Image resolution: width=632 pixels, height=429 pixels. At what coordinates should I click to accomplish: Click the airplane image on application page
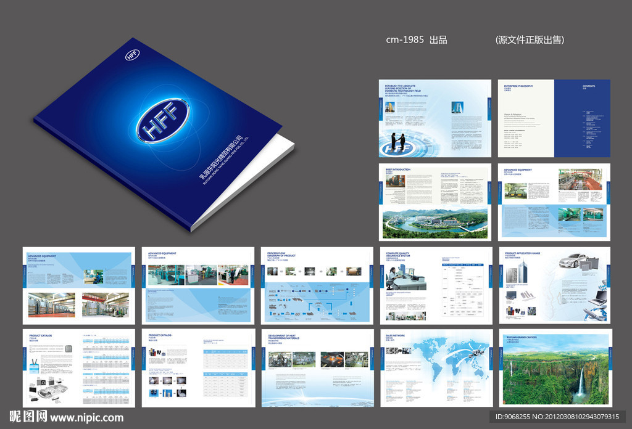point(593,313)
